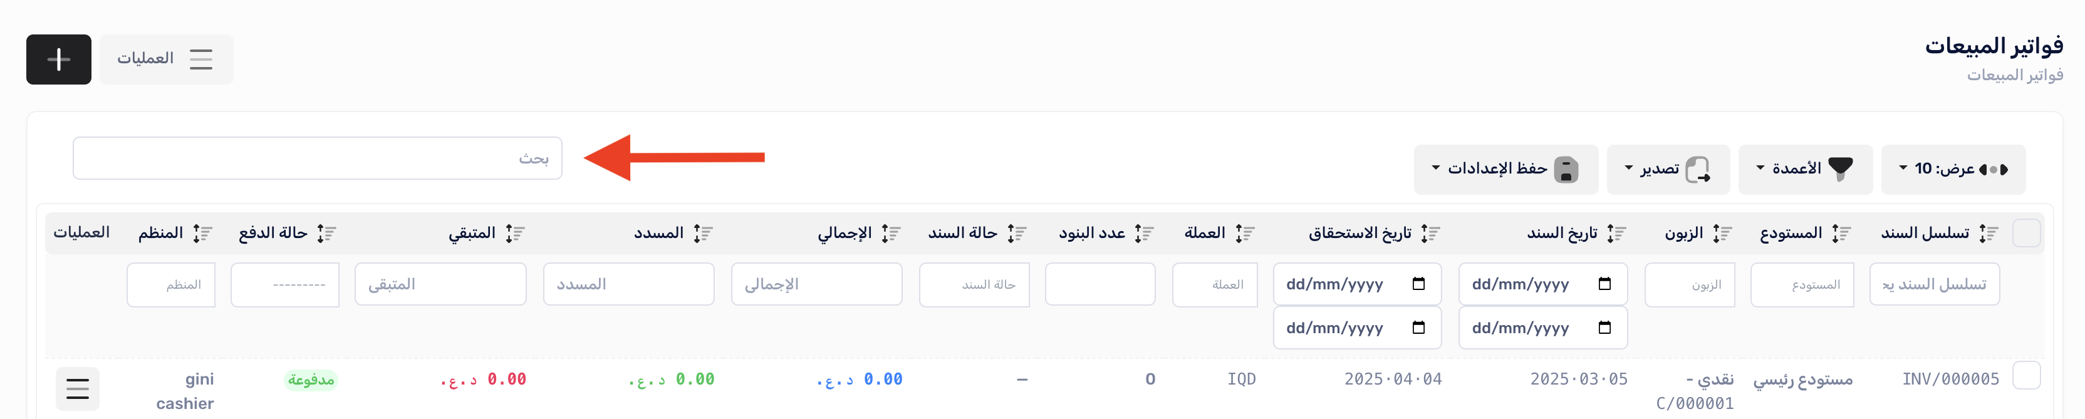Click the black plus add invoice button
The width and height of the screenshot is (2085, 419).
pos(58,59)
